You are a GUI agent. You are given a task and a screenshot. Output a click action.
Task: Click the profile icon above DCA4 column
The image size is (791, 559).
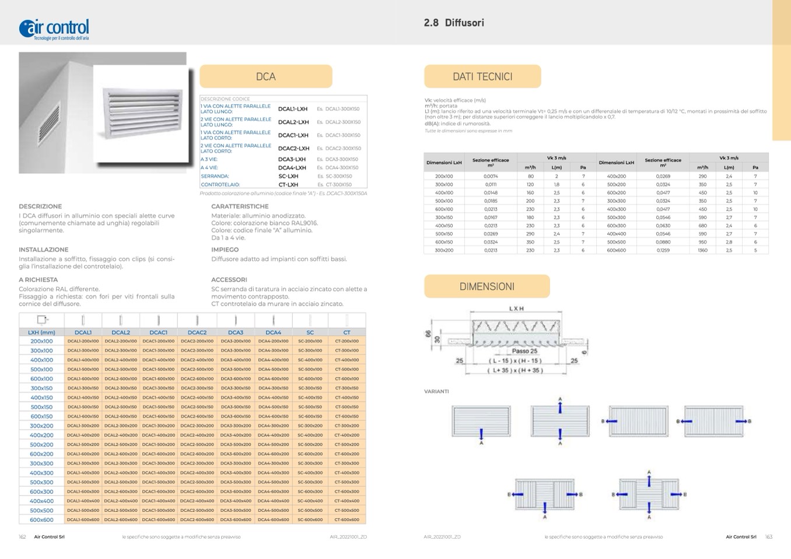(273, 320)
